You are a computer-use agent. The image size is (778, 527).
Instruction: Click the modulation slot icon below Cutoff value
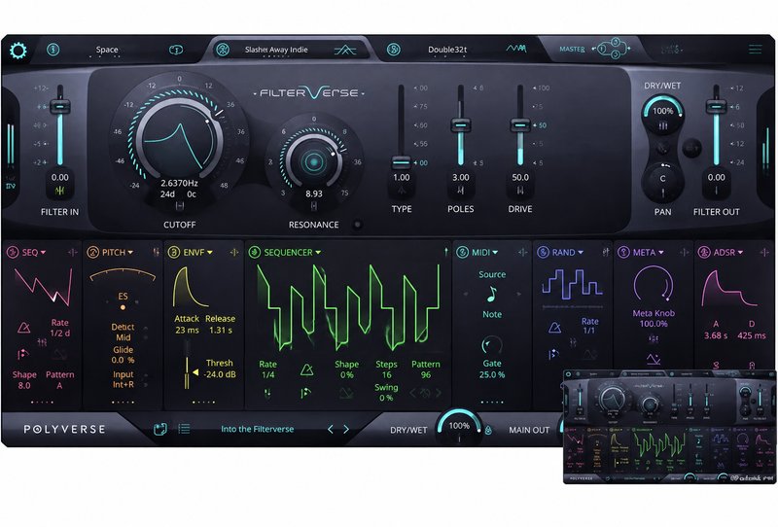[x=180, y=205]
